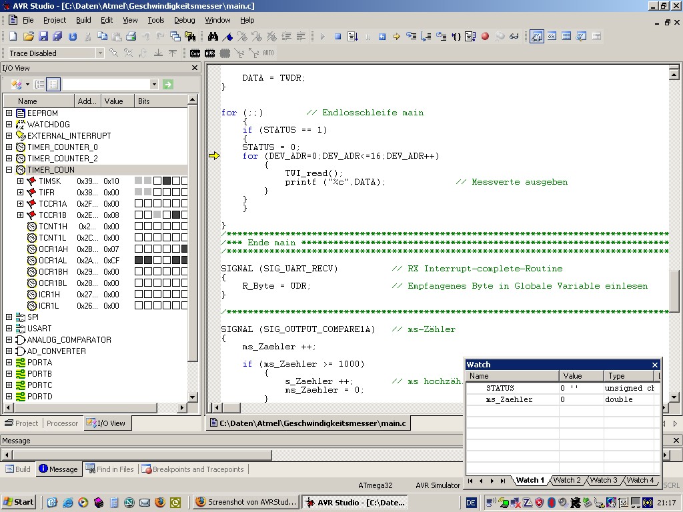Click the Toggle Watch Window toolbar icon
This screenshot has width=683, height=512.
point(537,37)
